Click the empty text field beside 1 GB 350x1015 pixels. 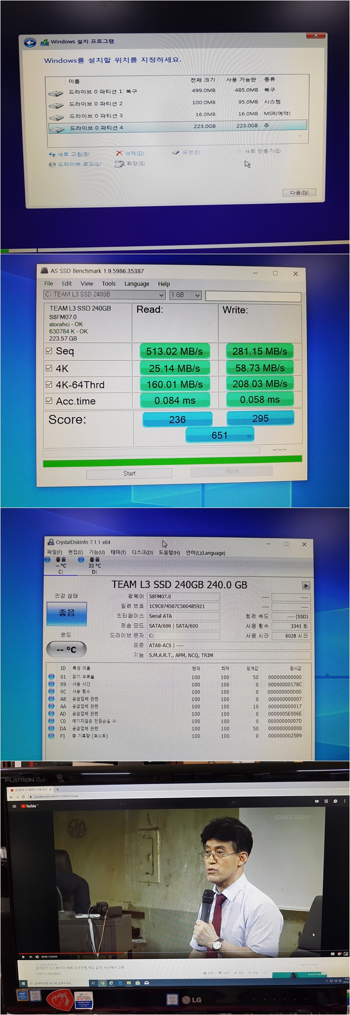point(253,296)
